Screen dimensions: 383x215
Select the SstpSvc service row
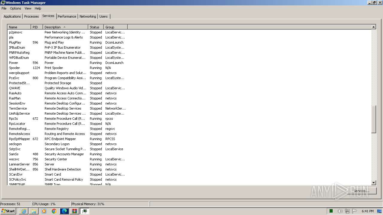(68, 149)
